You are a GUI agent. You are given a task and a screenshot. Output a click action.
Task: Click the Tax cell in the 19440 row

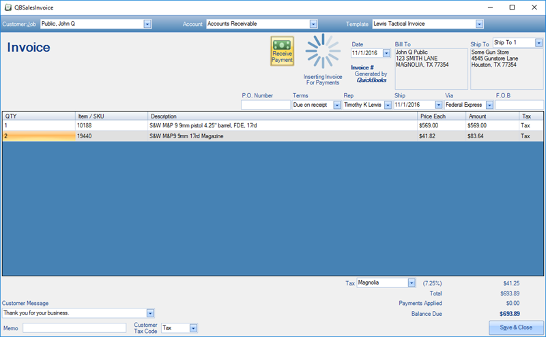531,136
